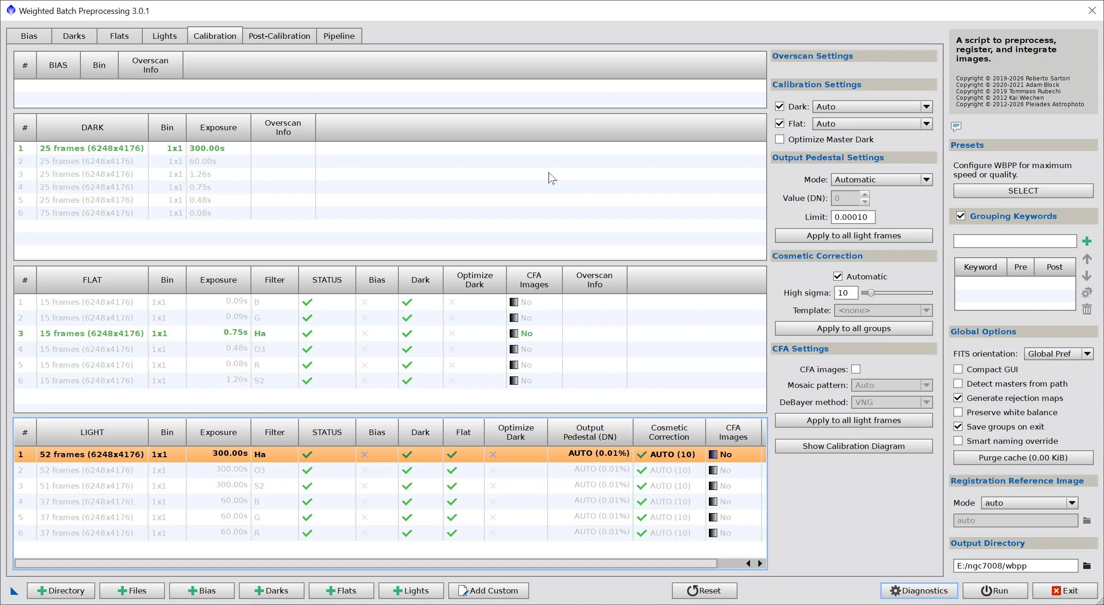The image size is (1104, 605).
Task: Open grouping keyword settings gear icon
Action: pyautogui.click(x=1087, y=292)
